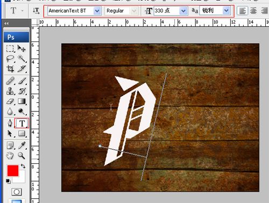Select the Rectangular Marquee tool
Screen dimensions: 269x203
pos(10,48)
